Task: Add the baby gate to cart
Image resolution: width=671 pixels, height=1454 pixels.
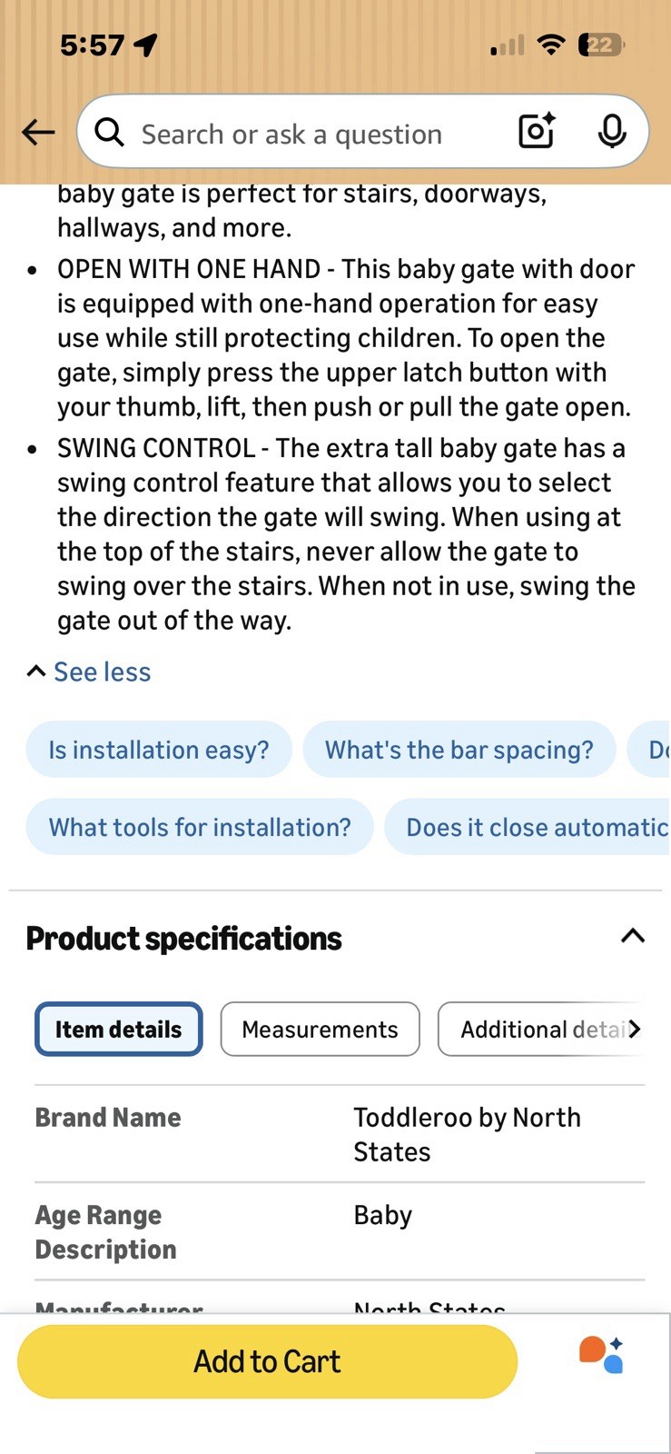Action: click(x=267, y=1361)
